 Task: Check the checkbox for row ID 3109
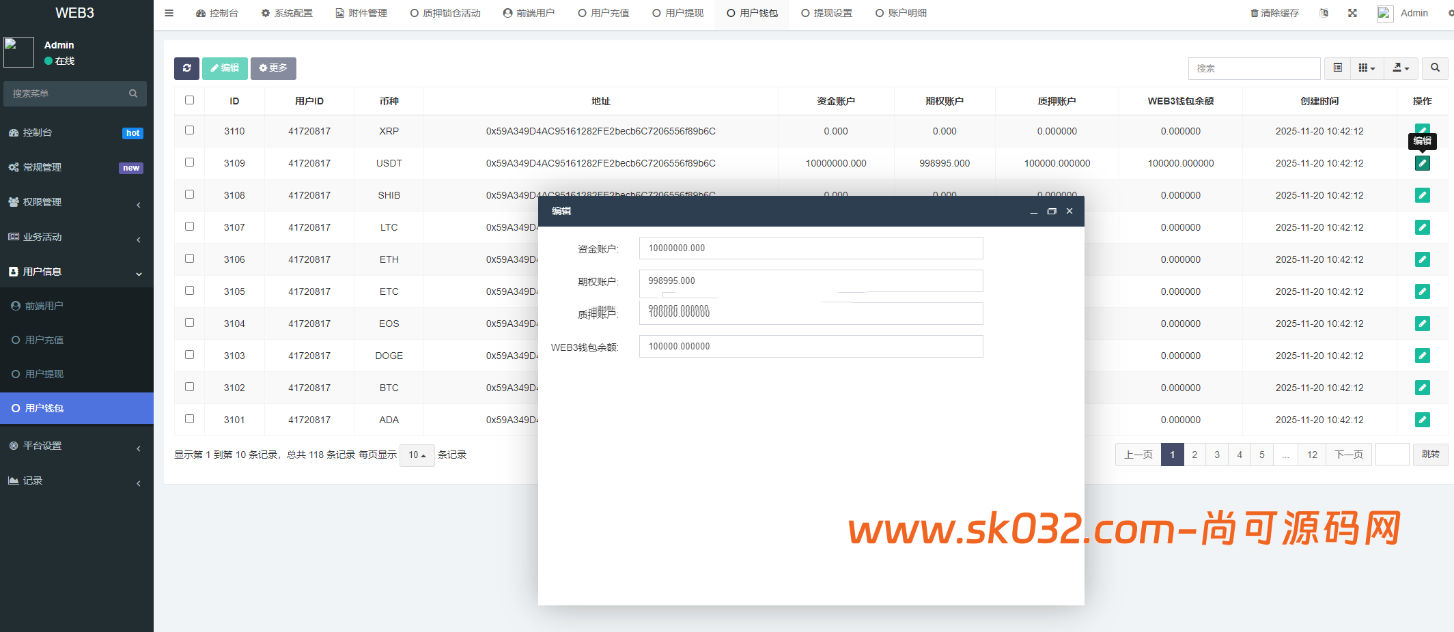[x=189, y=162]
